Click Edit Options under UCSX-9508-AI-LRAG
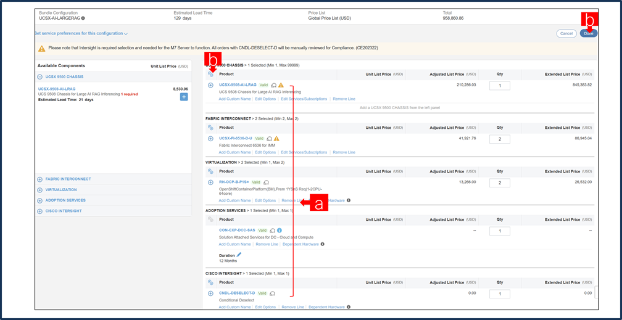Screen dimensions: 622x320 pyautogui.click(x=265, y=99)
